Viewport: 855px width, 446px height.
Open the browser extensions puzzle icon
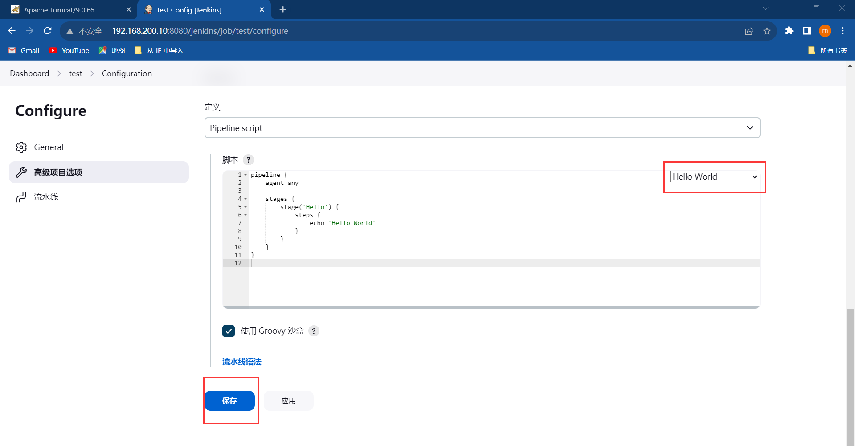(x=789, y=31)
